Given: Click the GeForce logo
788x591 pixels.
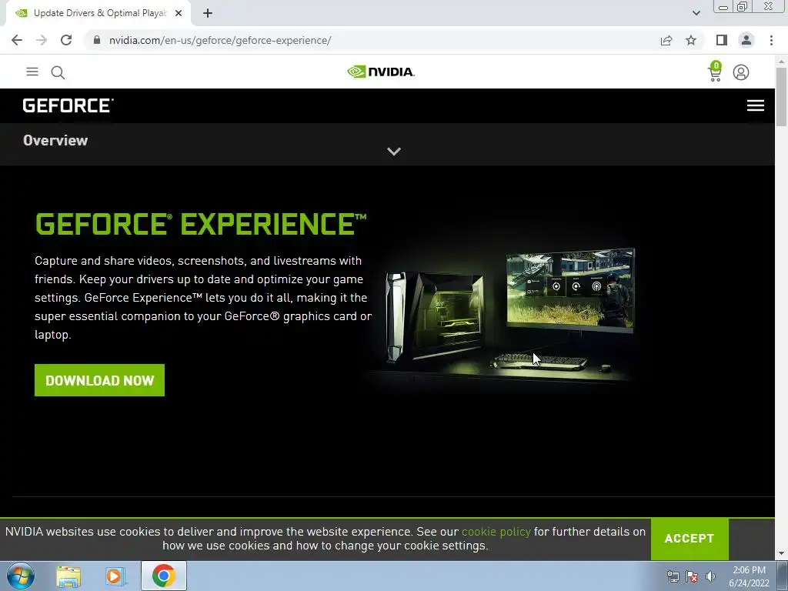Looking at the screenshot, I should tap(68, 105).
